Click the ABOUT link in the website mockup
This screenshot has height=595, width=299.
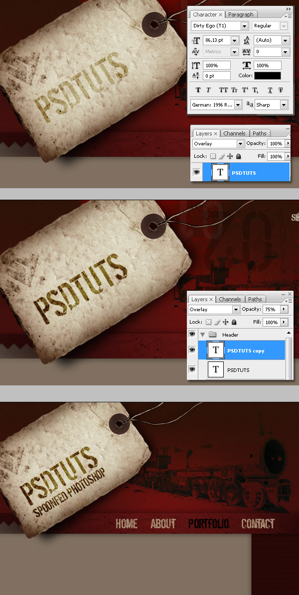(x=163, y=524)
